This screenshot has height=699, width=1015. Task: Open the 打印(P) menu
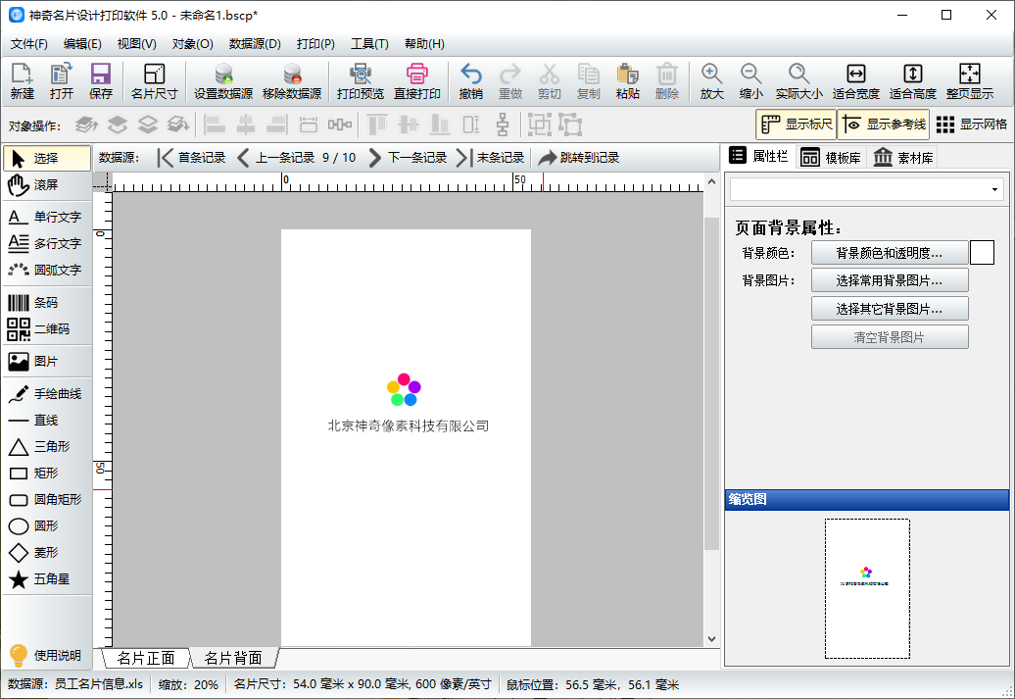coord(315,44)
